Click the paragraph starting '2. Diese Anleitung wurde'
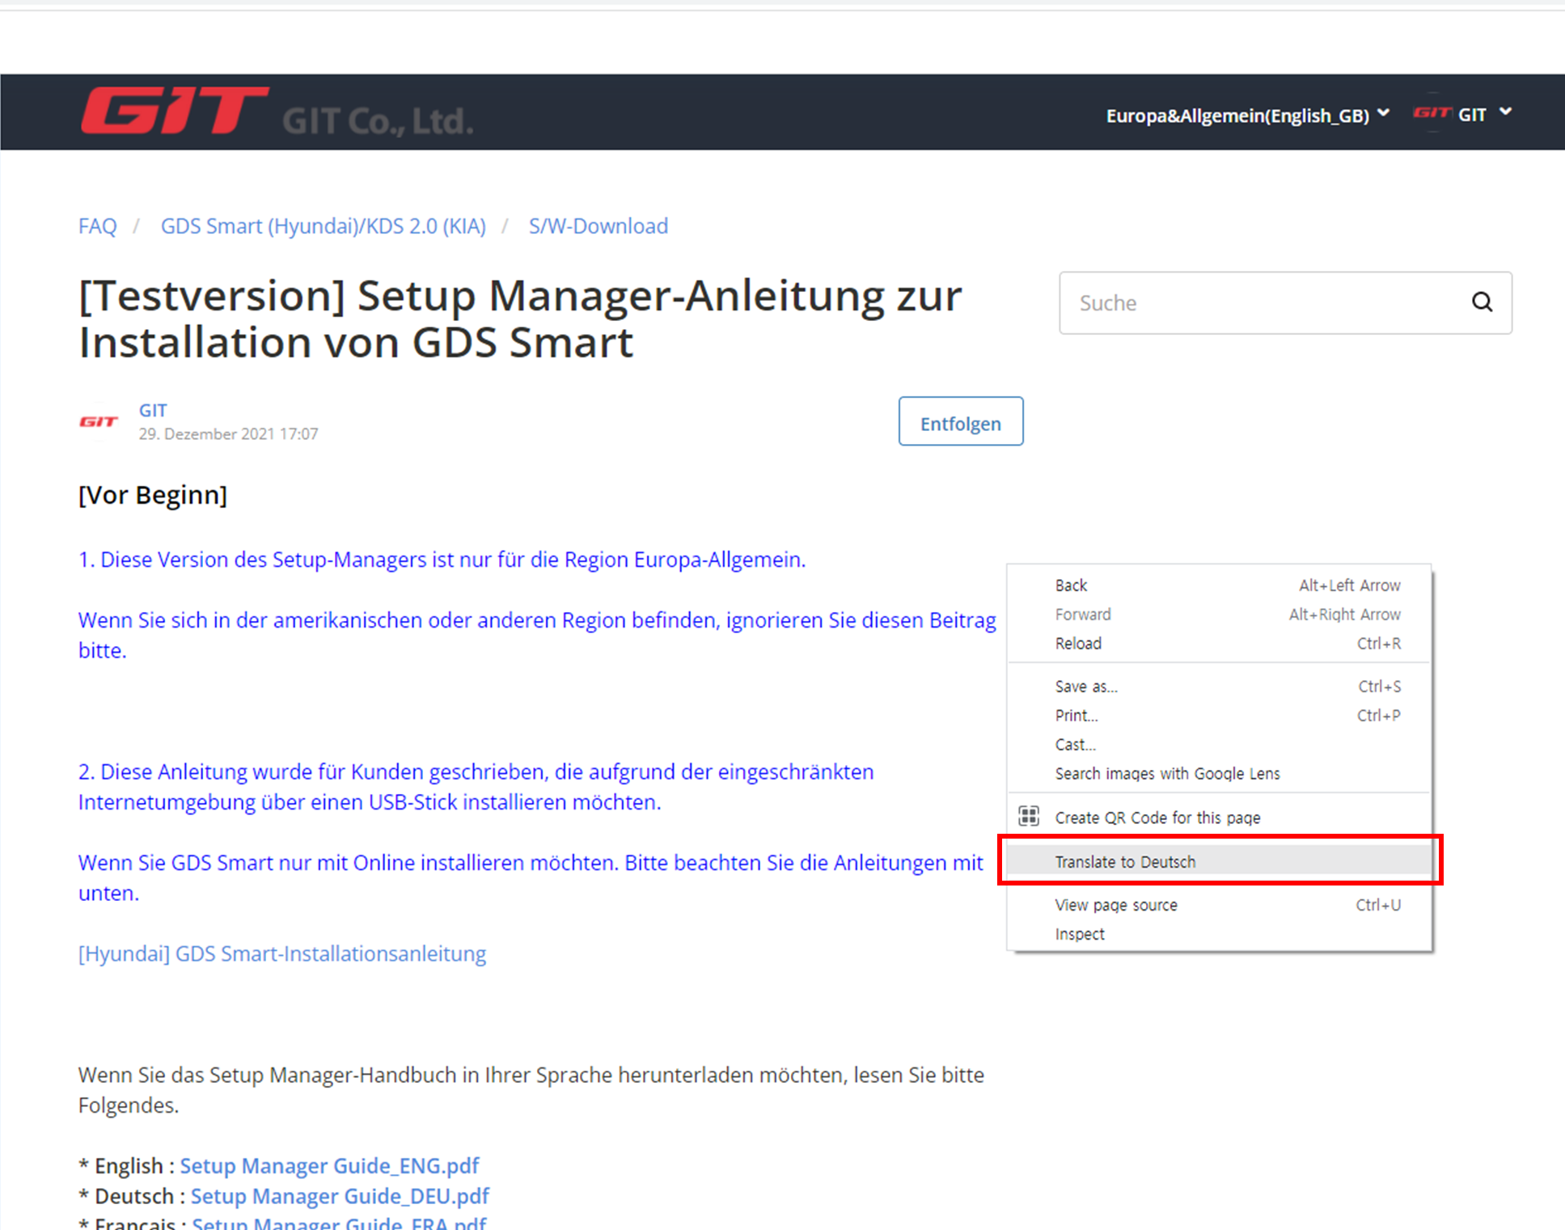Viewport: 1565px width, 1230px height. coord(476,787)
